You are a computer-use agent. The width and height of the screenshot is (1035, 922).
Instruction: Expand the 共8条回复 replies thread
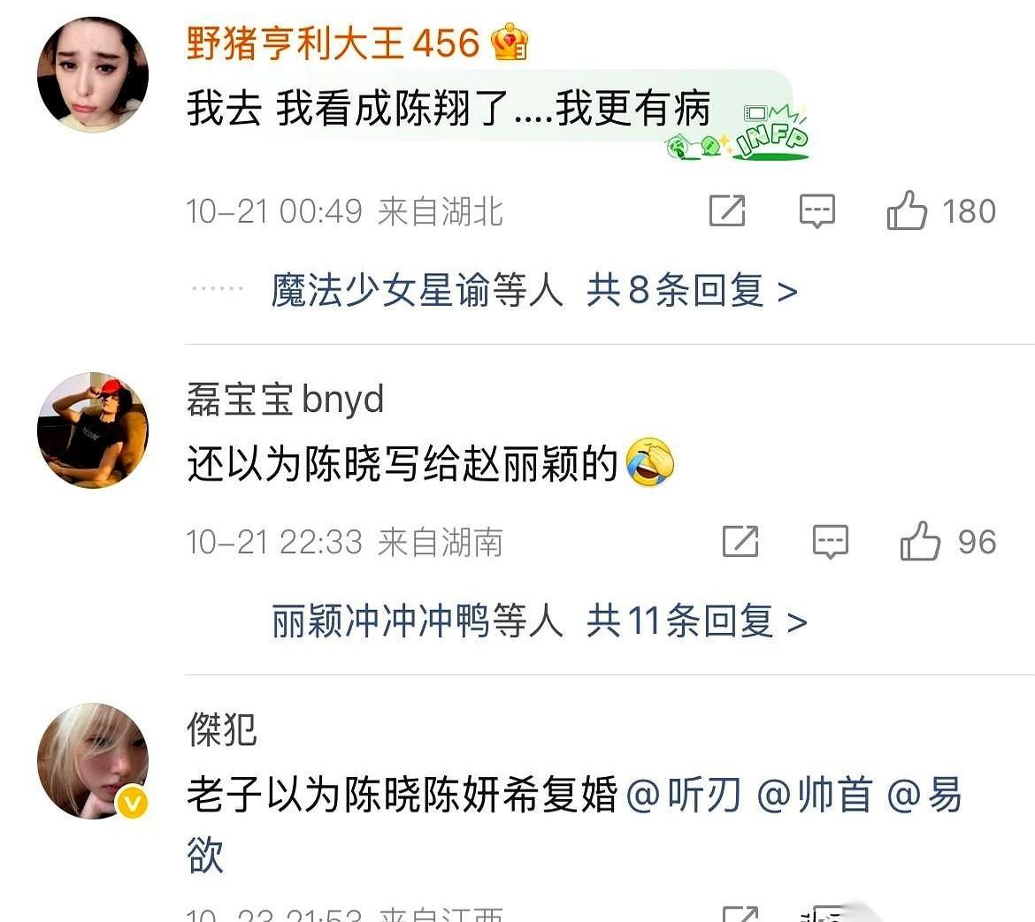pos(692,290)
